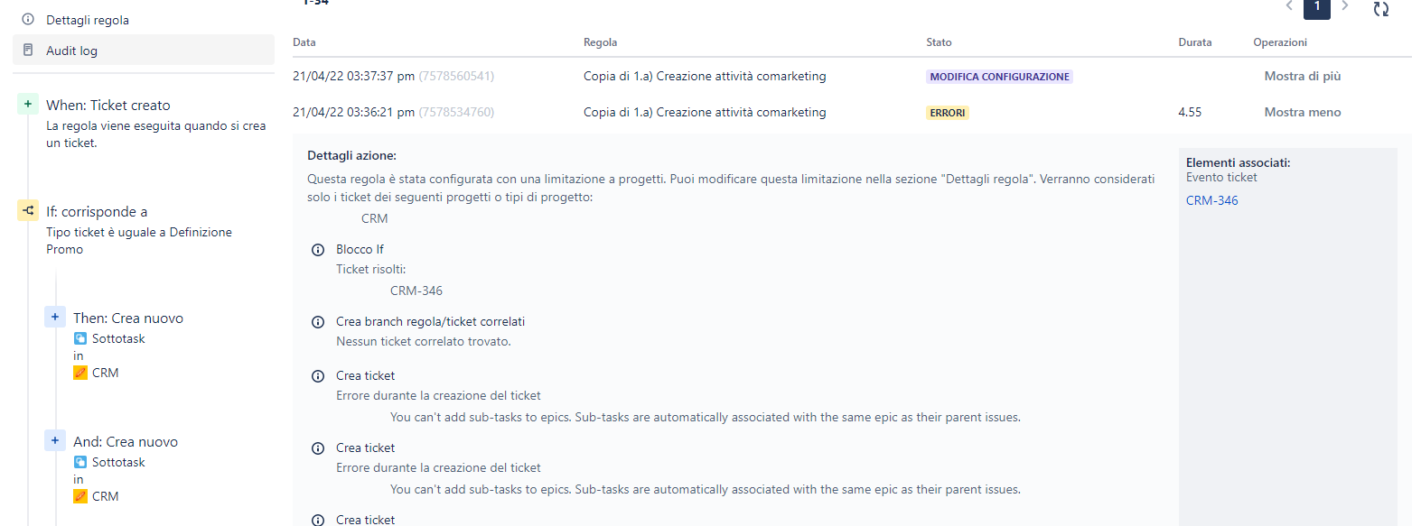Click the ERRORI status badge

(x=948, y=113)
